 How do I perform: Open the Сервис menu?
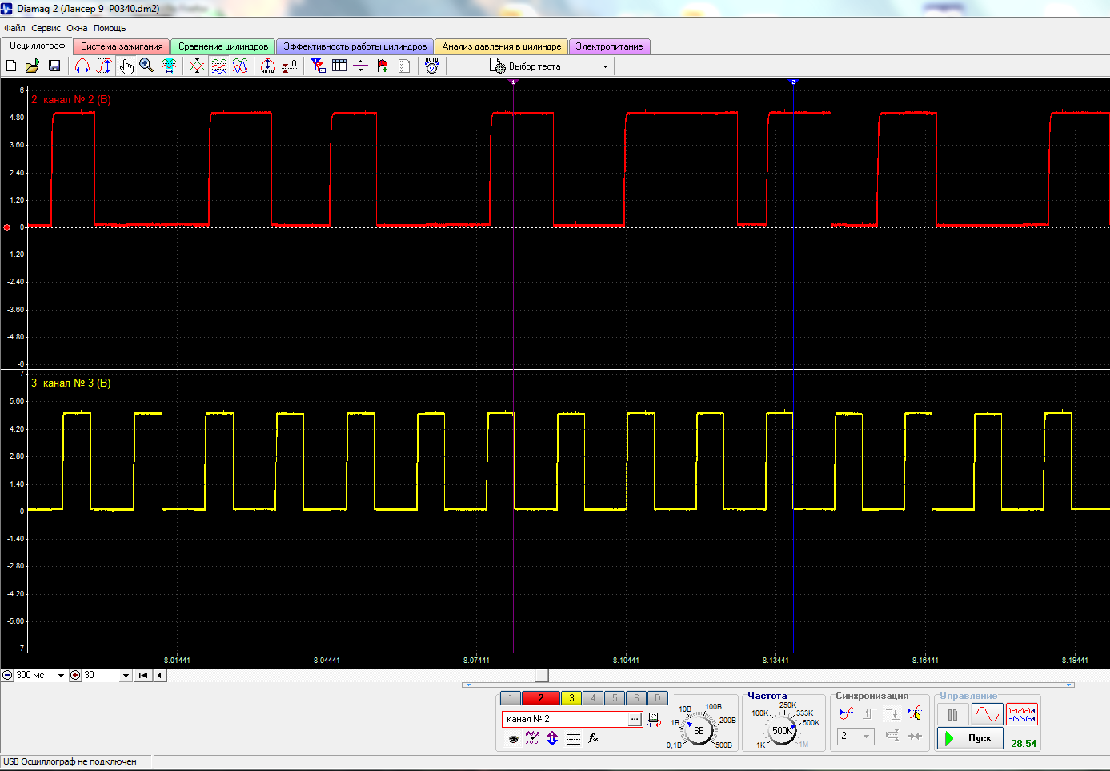click(46, 28)
